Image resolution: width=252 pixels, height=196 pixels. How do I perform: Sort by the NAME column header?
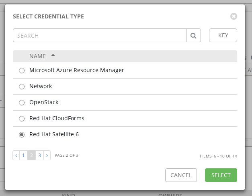point(37,56)
